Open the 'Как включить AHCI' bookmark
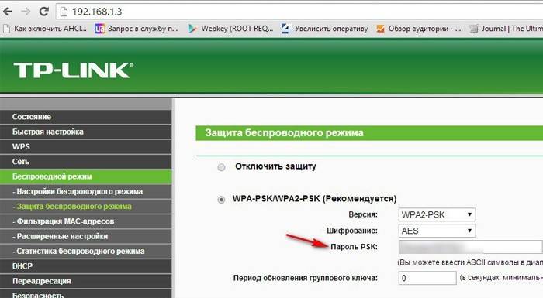The image size is (543, 298). pyautogui.click(x=45, y=29)
